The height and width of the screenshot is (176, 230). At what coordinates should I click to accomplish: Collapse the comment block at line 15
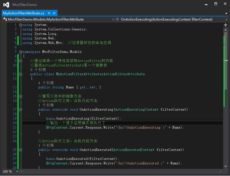[21, 96]
